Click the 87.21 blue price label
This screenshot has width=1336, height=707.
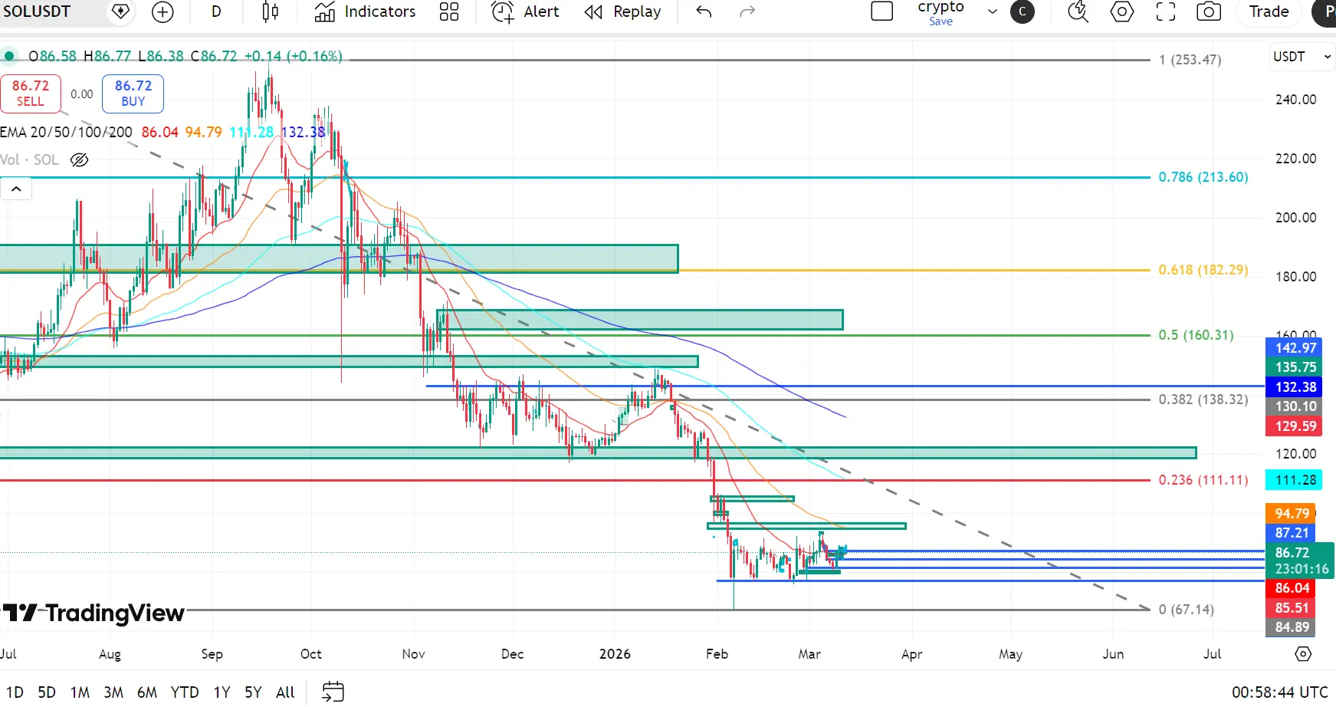pyautogui.click(x=1291, y=533)
